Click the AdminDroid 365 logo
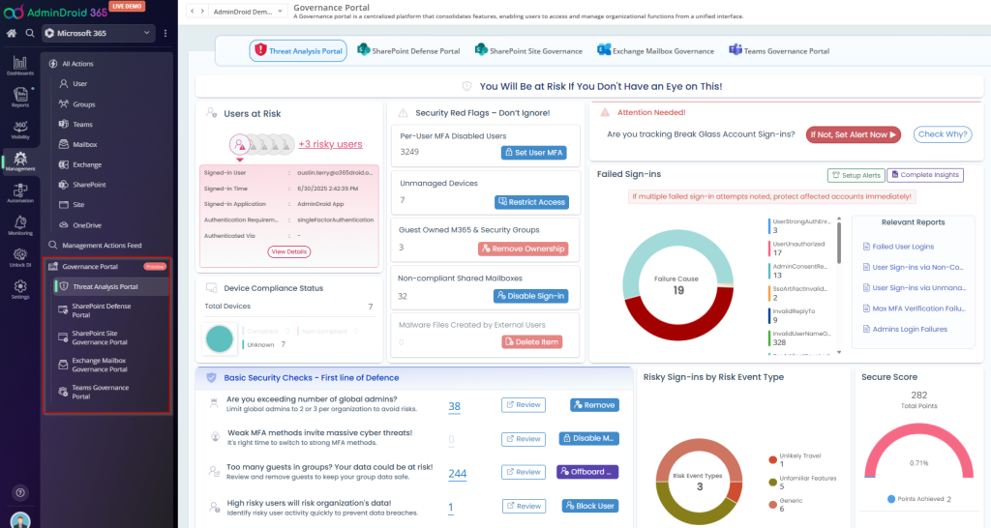Screen dimensions: 991x528 coord(55,12)
